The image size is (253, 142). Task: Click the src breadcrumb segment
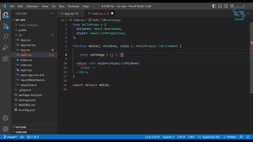62,20
